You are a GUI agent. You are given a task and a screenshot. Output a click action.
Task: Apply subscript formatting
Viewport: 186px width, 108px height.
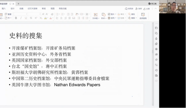click(41, 18)
